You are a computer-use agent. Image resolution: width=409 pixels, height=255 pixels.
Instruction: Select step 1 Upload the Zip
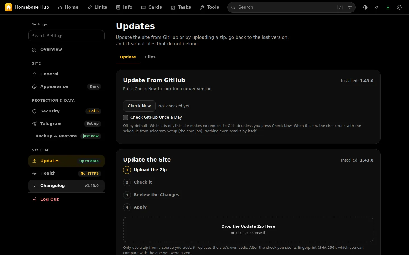[x=145, y=170]
